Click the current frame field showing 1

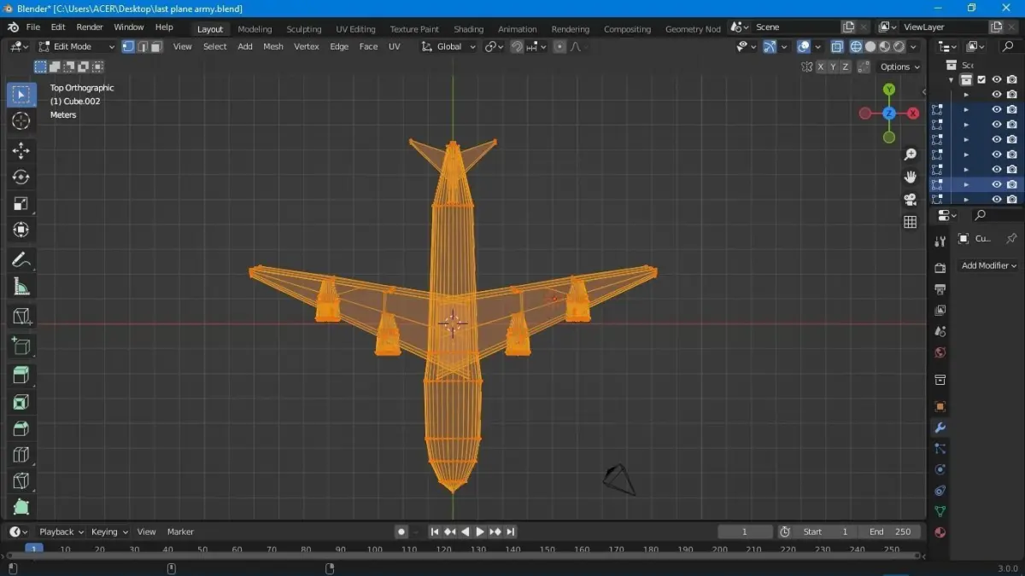(x=744, y=532)
